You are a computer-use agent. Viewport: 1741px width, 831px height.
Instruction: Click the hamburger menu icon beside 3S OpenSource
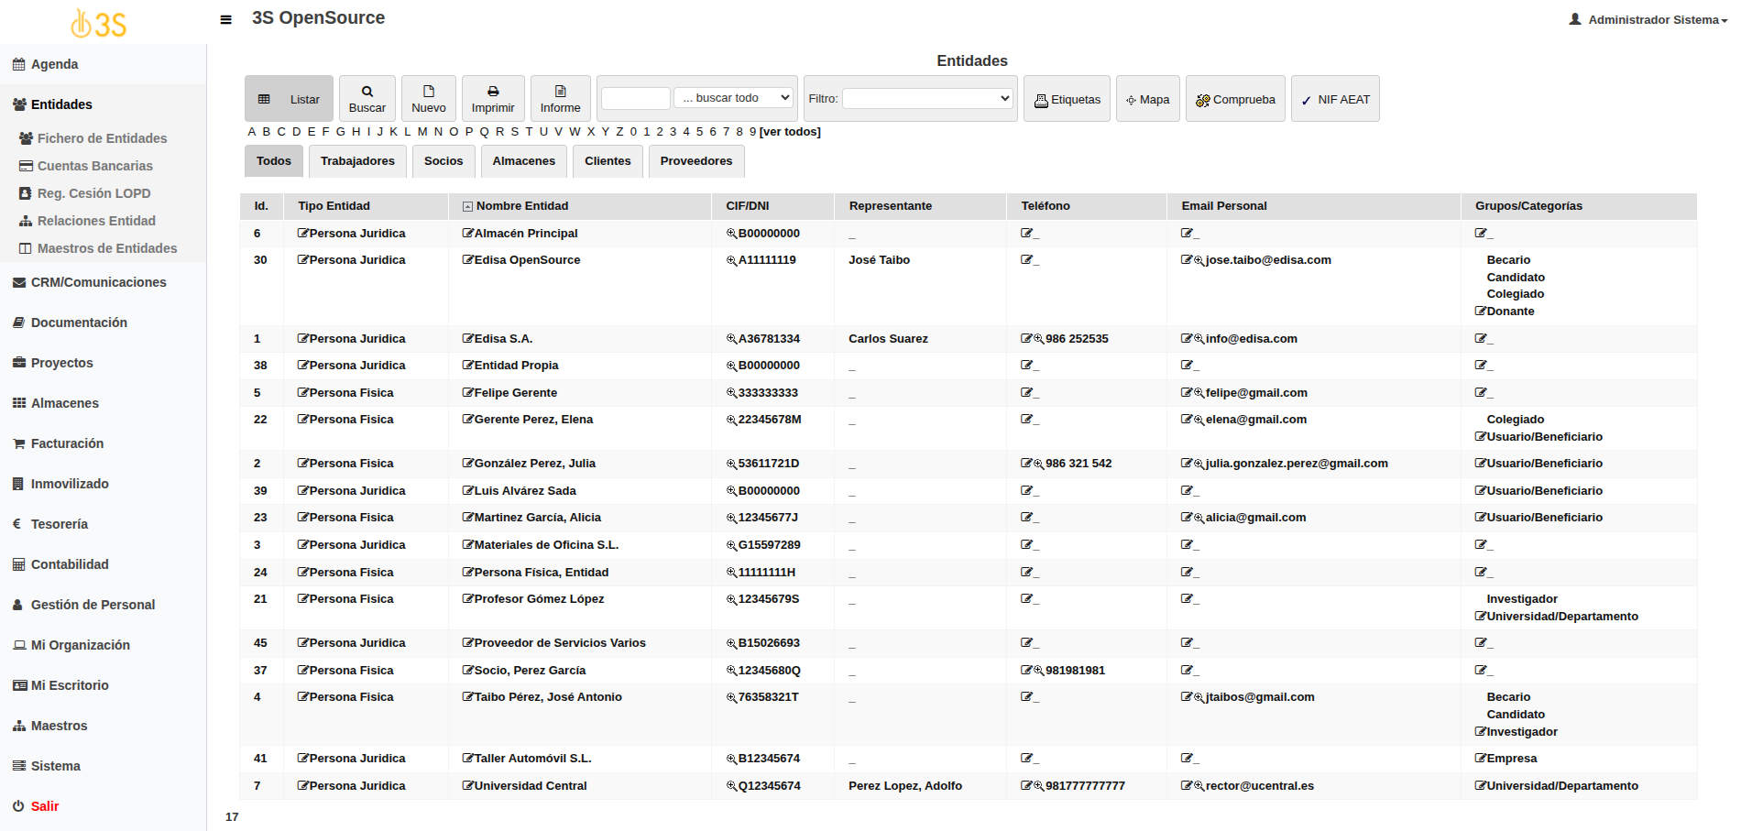coord(225,19)
